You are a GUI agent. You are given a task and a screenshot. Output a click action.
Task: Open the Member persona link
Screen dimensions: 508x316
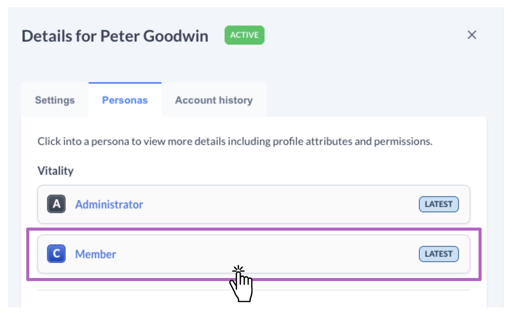96,254
